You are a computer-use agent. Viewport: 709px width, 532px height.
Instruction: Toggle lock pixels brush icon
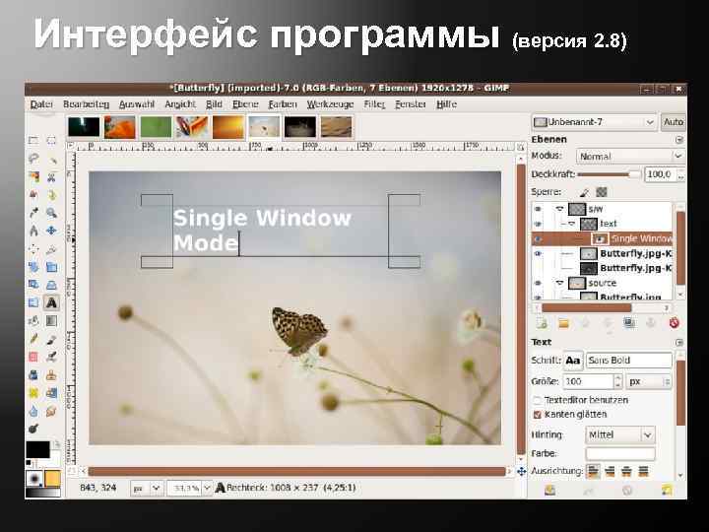click(x=585, y=192)
